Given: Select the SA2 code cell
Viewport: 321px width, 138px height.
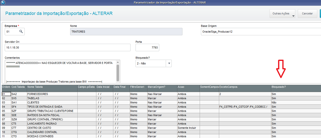Looking at the screenshot, I should click(x=19, y=94).
